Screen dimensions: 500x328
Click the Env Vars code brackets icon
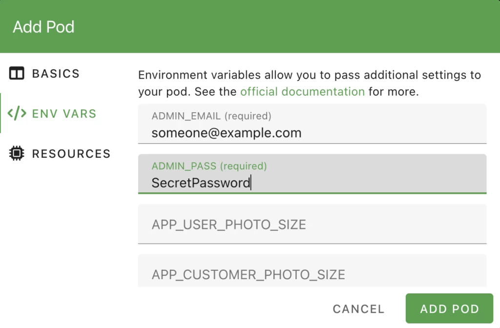pos(17,114)
